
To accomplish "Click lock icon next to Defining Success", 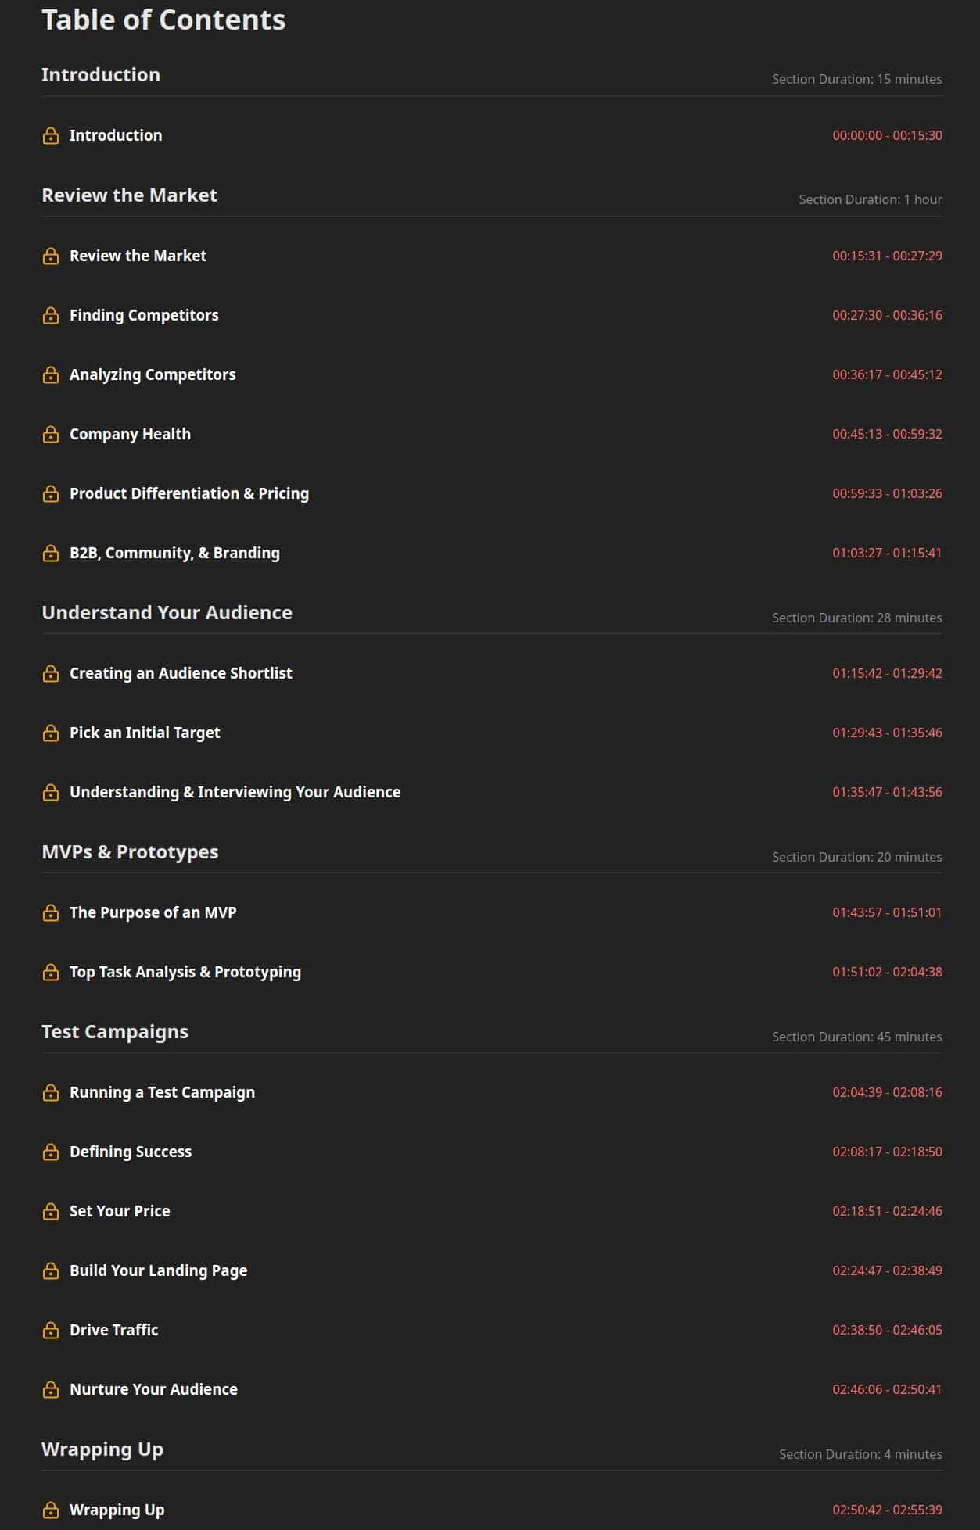I will pyautogui.click(x=51, y=1152).
